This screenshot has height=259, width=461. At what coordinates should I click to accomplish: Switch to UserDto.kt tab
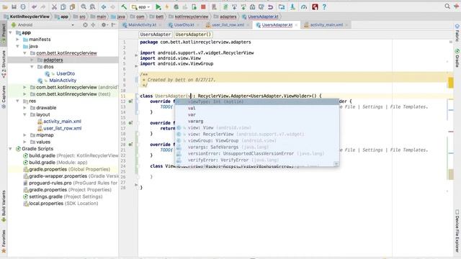pyautogui.click(x=184, y=25)
